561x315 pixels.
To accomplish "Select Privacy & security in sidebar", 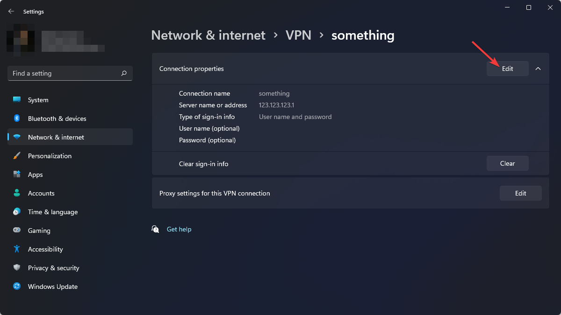I will point(53,267).
